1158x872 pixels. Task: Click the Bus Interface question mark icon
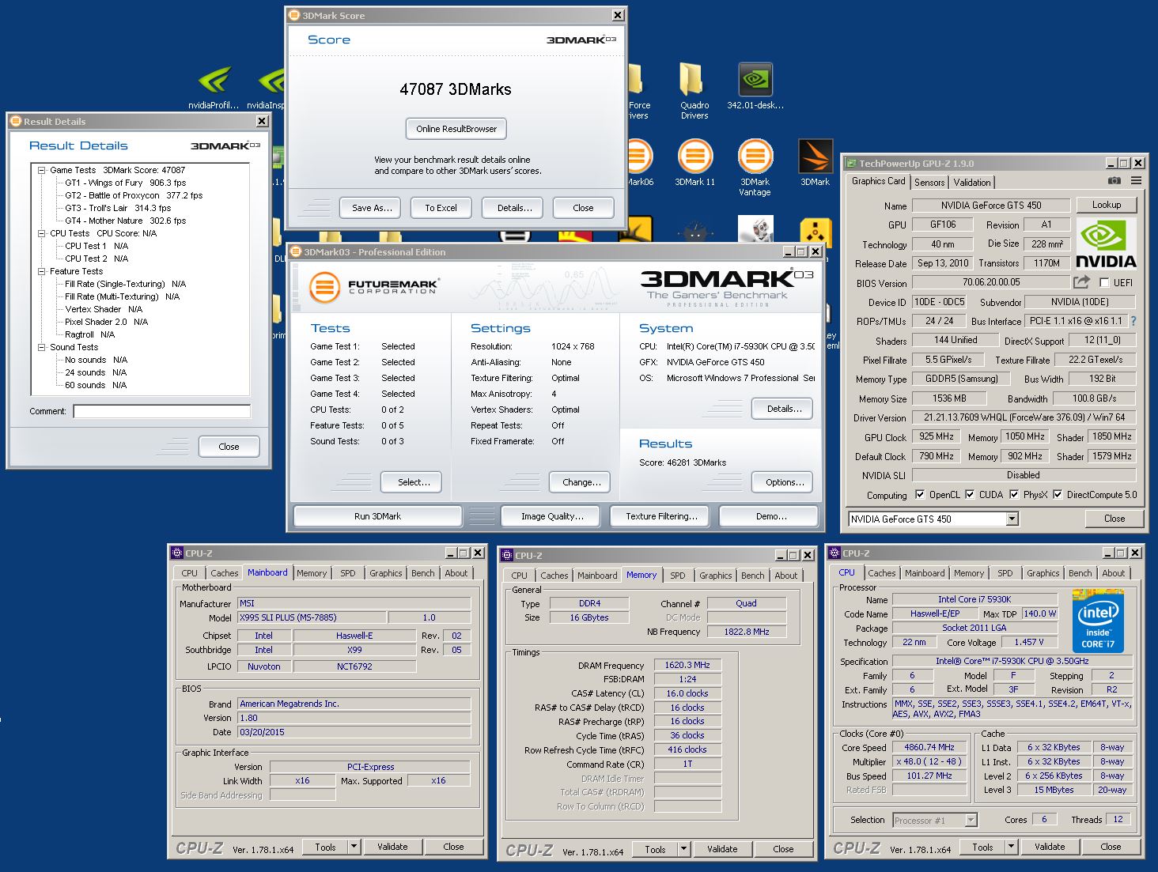point(1133,321)
